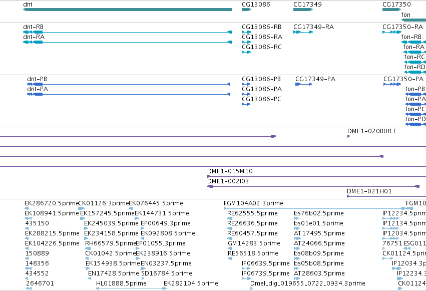Click protein CG13086-PB
This screenshot has height=291, width=426.
[x=246, y=84]
